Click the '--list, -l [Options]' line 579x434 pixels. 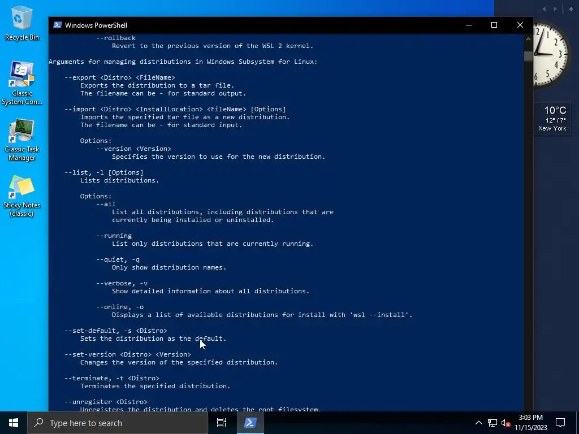pos(104,172)
